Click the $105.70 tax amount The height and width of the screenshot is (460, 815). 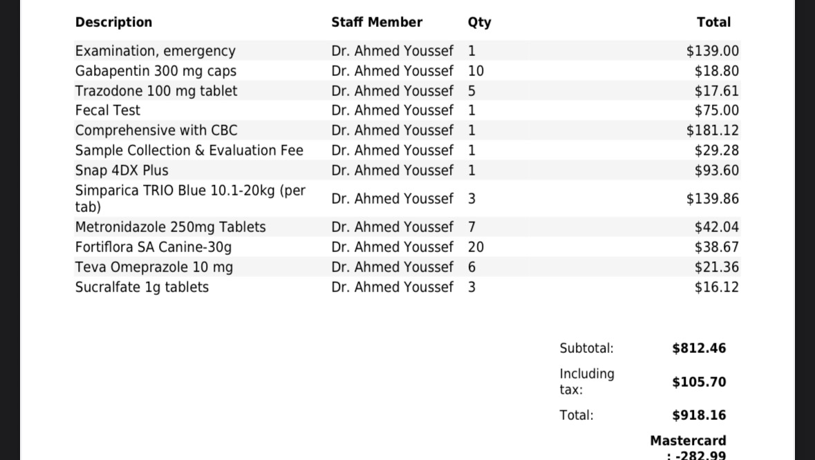coord(699,382)
